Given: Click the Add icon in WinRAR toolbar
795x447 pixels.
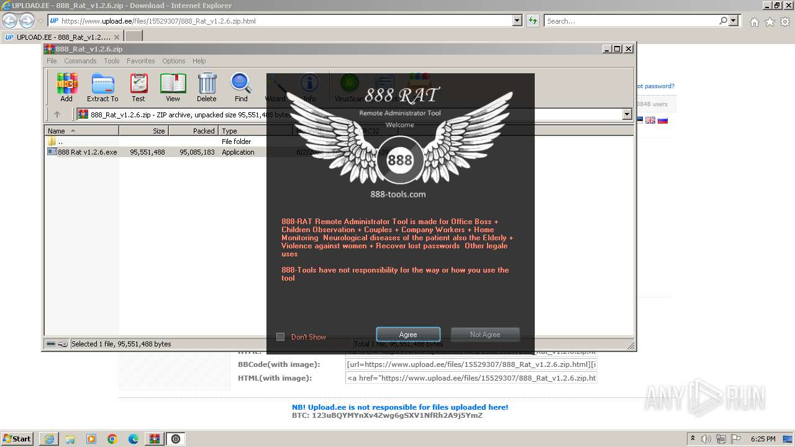Looking at the screenshot, I should [66, 88].
